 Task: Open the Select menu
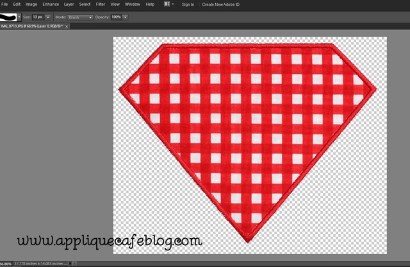[x=85, y=4]
